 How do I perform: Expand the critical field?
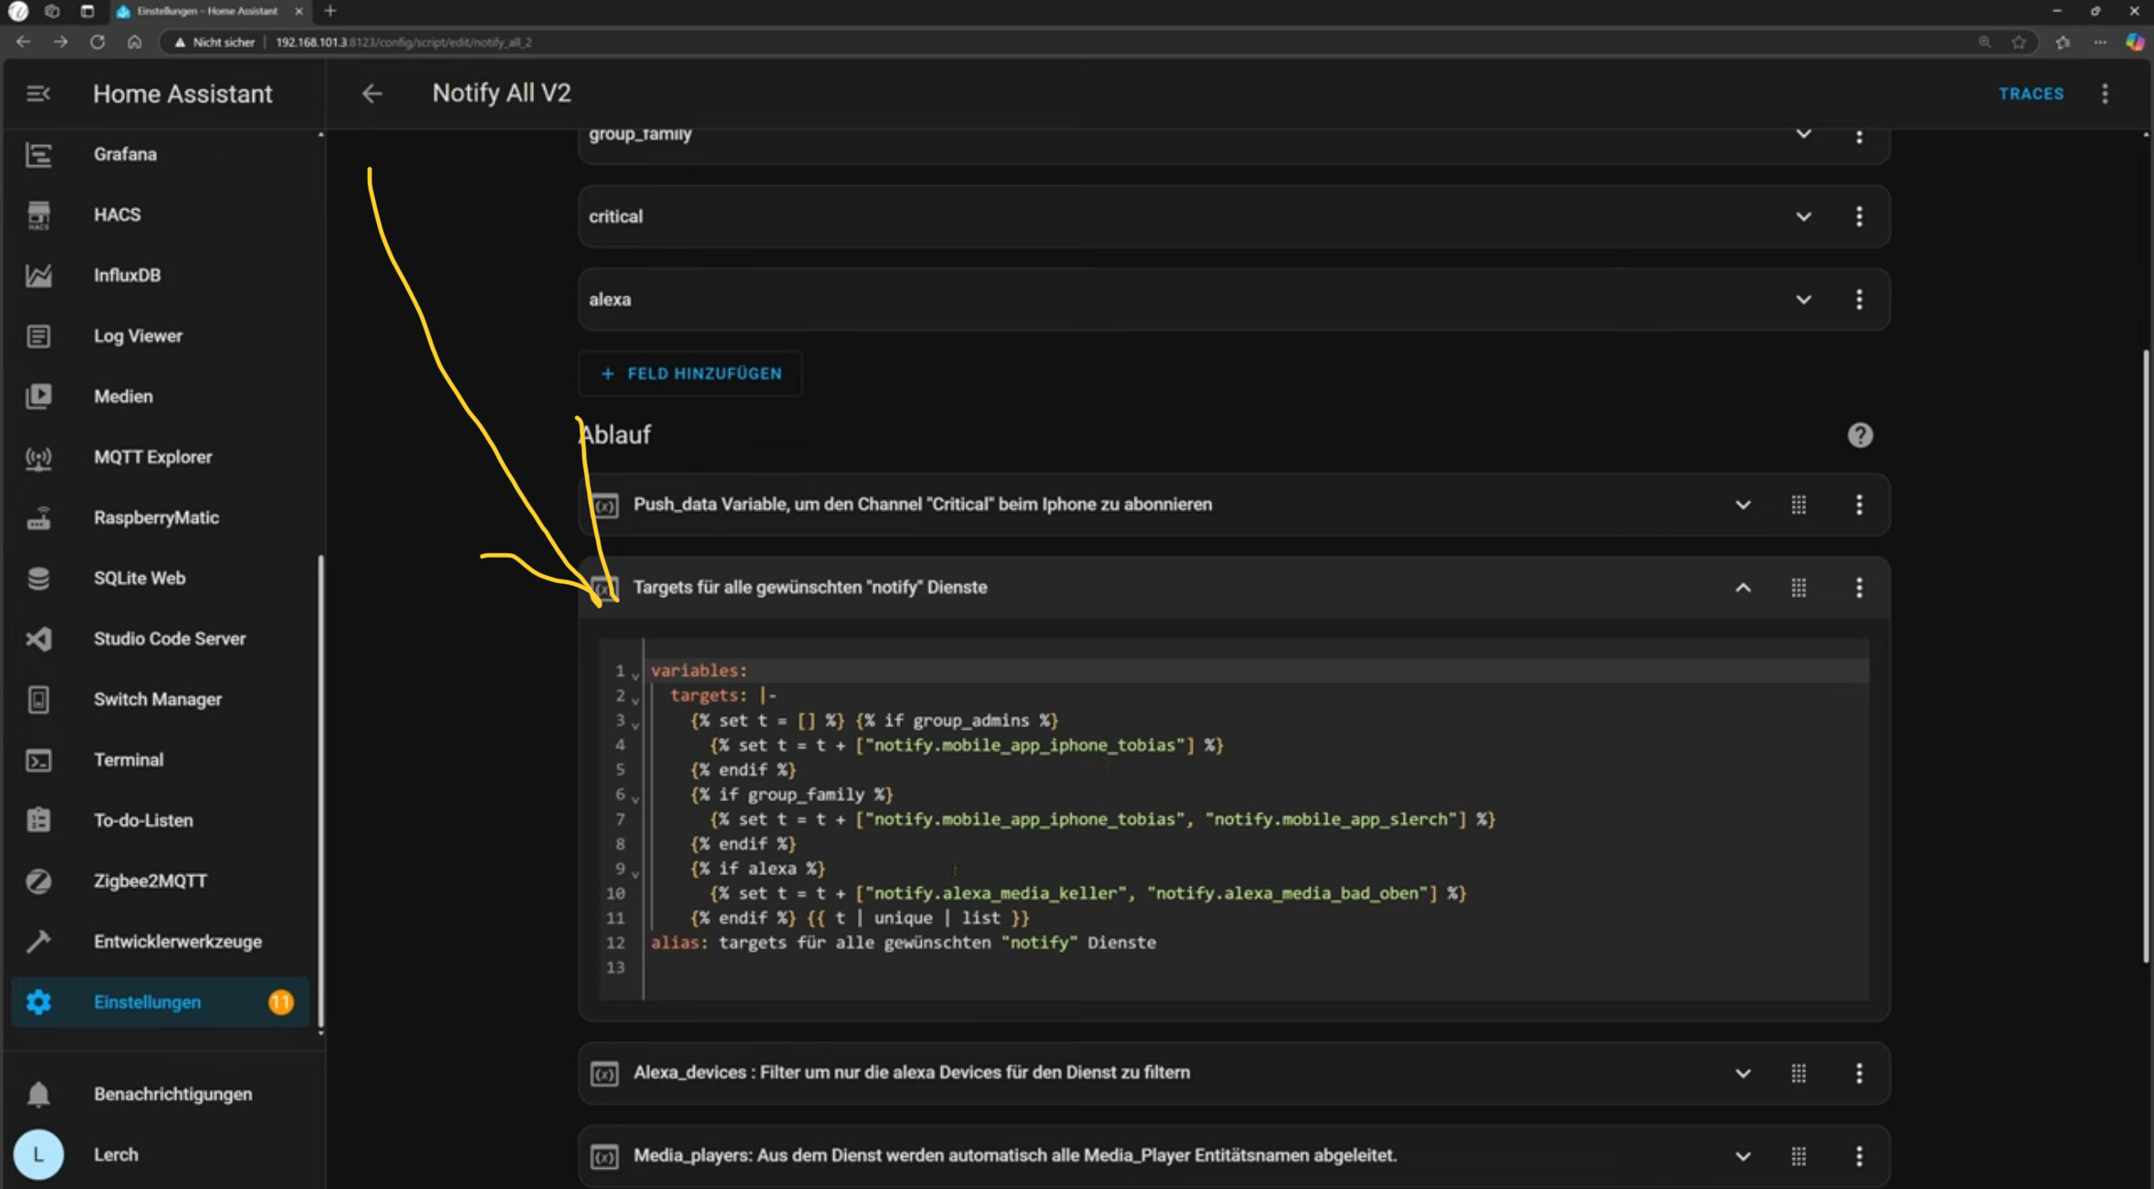pyautogui.click(x=1804, y=217)
